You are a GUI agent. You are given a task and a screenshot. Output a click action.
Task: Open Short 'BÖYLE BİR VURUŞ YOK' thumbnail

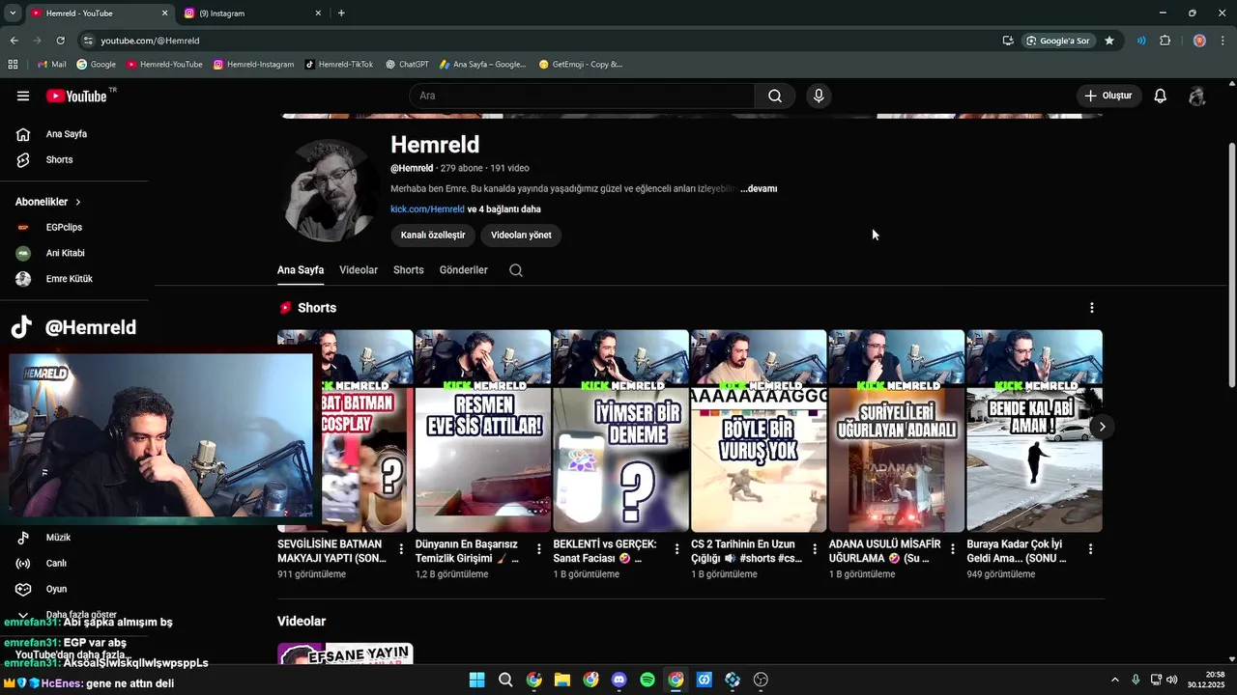coord(759,431)
